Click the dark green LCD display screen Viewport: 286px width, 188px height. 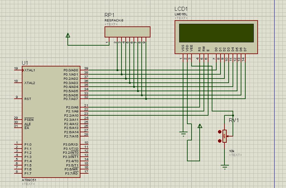coord(216,33)
